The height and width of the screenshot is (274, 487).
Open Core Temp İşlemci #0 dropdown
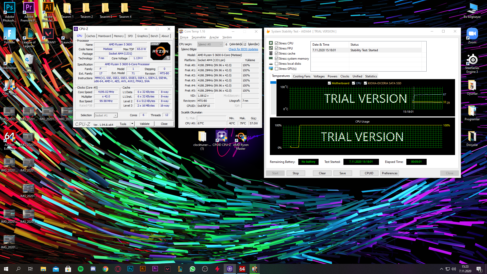click(210, 44)
